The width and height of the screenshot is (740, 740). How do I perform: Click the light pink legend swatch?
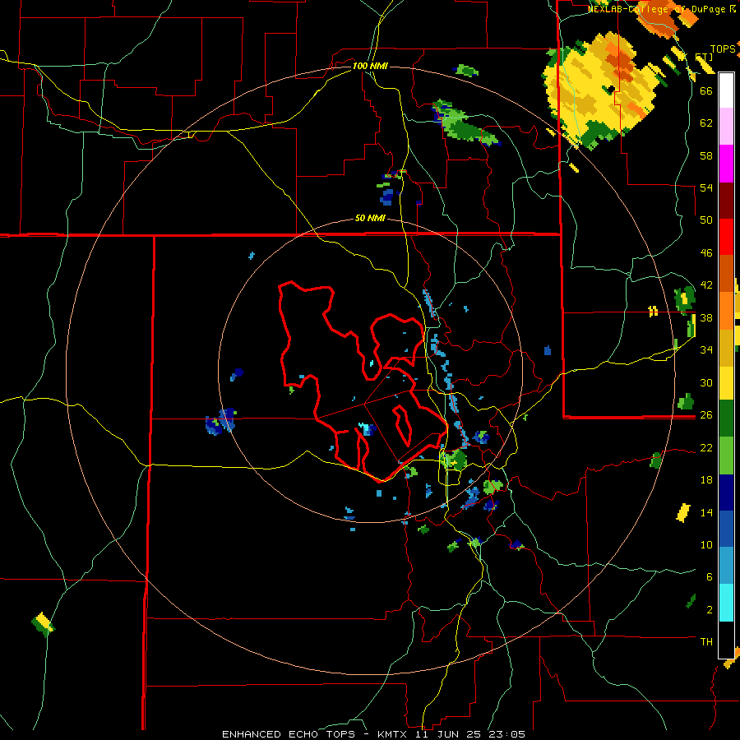(726, 127)
